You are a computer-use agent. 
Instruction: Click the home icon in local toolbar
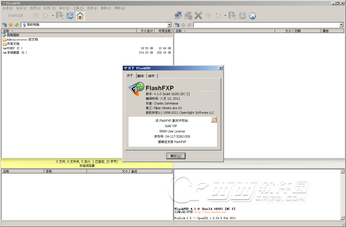click(x=80, y=16)
